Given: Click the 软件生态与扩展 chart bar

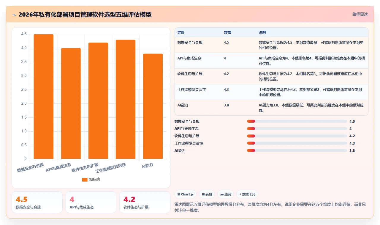Looking at the screenshot, I should point(98,101).
